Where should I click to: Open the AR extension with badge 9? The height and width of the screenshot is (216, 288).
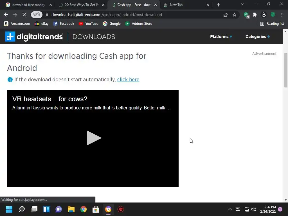[246, 15]
